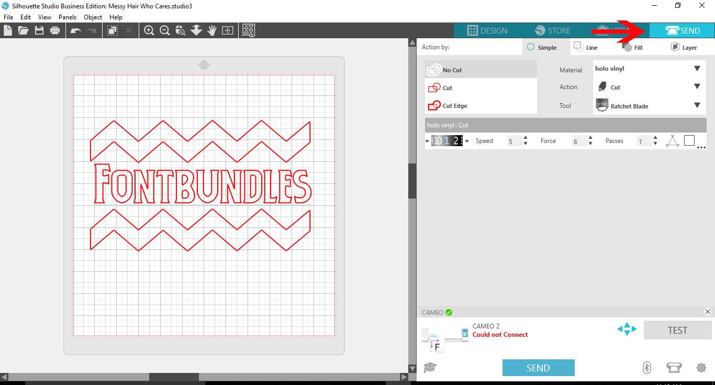Open Bluetooth settings icon
This screenshot has width=715, height=385.
(646, 368)
